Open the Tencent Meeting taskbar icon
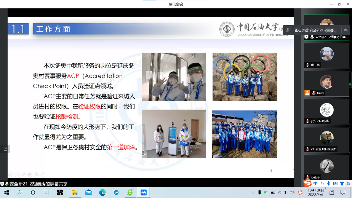 [144, 192]
